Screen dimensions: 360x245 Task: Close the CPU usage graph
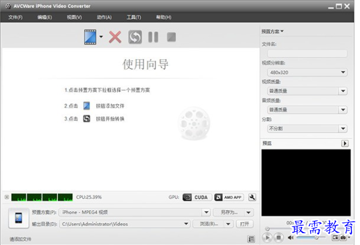(7, 197)
